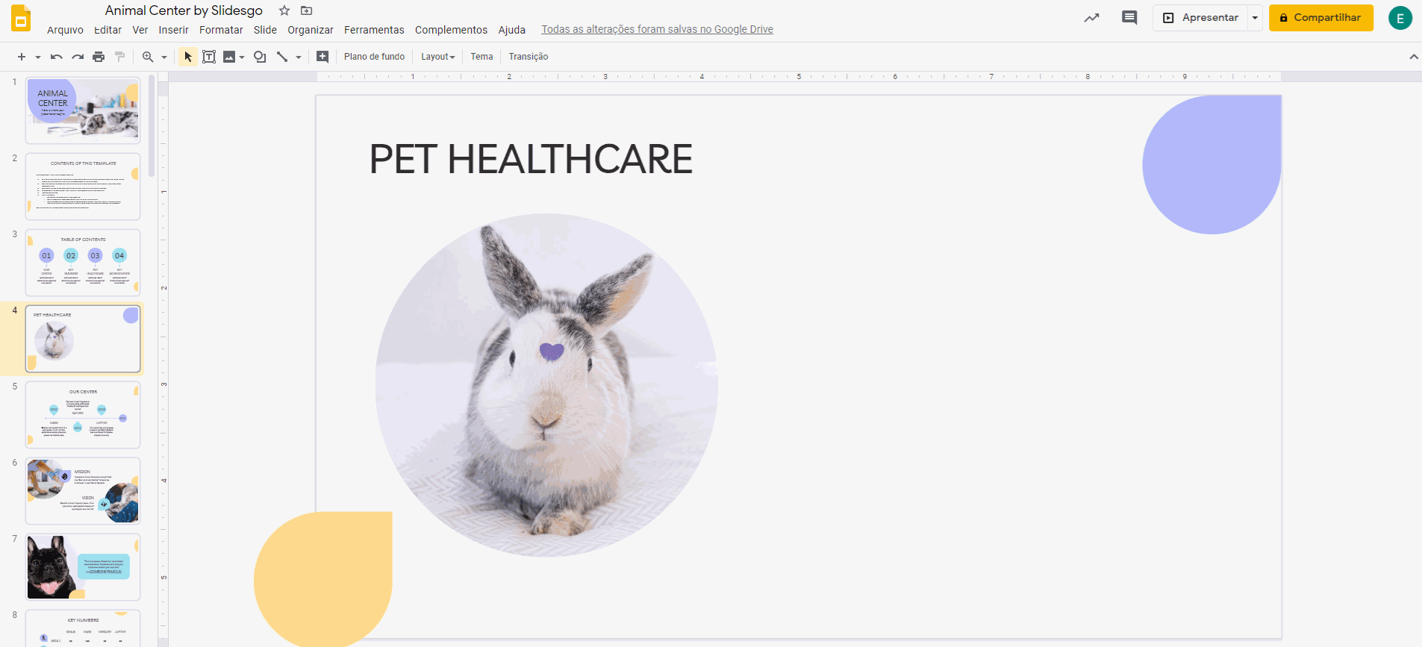1422x647 pixels.
Task: Open comment history icon
Action: click(1129, 18)
